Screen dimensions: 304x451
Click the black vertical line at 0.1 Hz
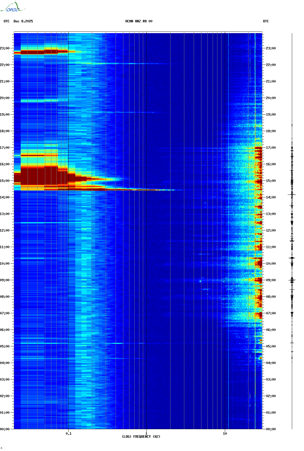click(68, 248)
